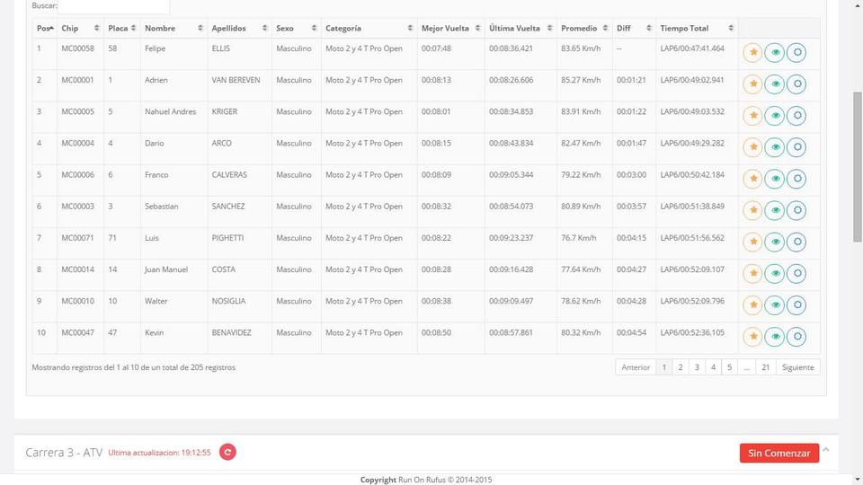This screenshot has width=863, height=485.
Task: Click the chip cell MC00058
Action: coord(77,48)
